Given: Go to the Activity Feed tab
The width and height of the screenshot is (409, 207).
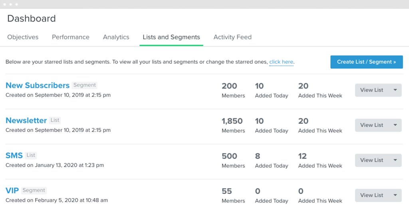Looking at the screenshot, I should click(232, 37).
